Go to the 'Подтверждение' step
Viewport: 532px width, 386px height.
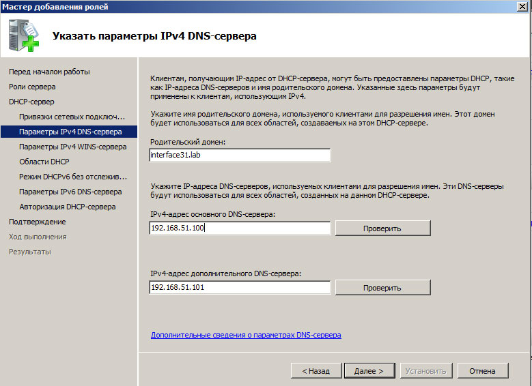(38, 222)
